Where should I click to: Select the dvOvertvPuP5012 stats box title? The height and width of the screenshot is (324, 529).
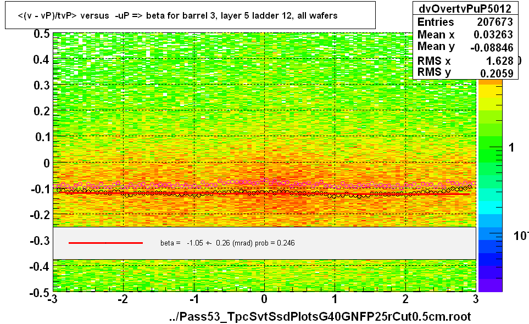coord(465,8)
